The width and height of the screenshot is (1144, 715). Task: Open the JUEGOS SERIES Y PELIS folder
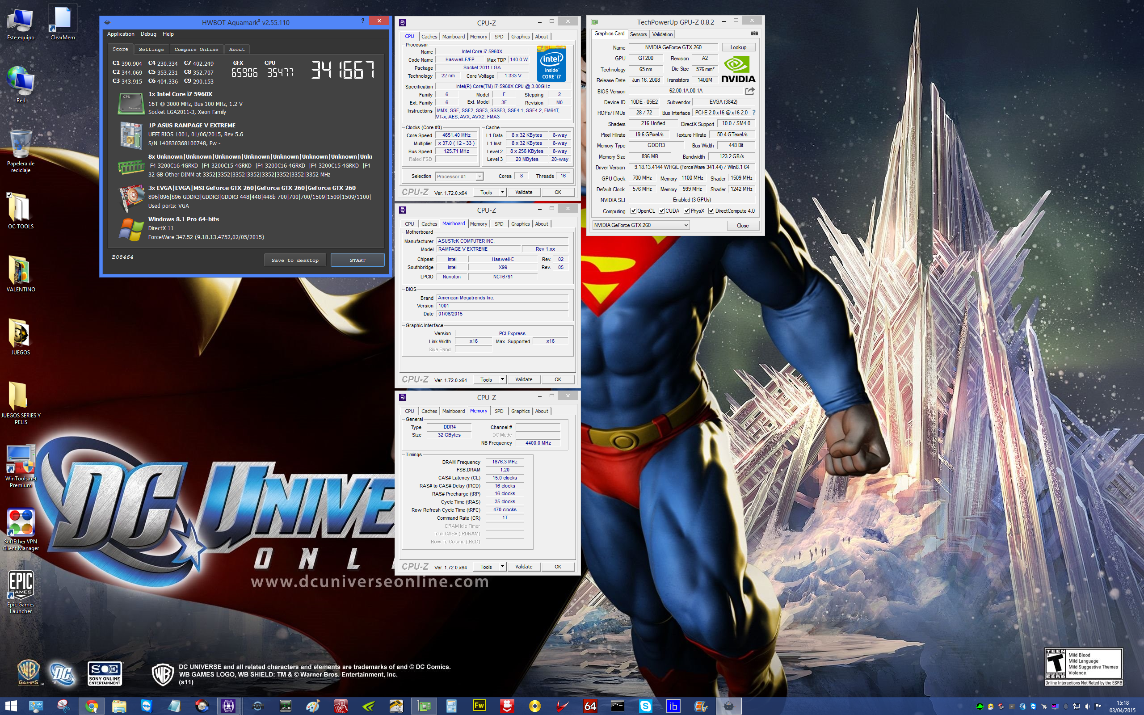[20, 404]
